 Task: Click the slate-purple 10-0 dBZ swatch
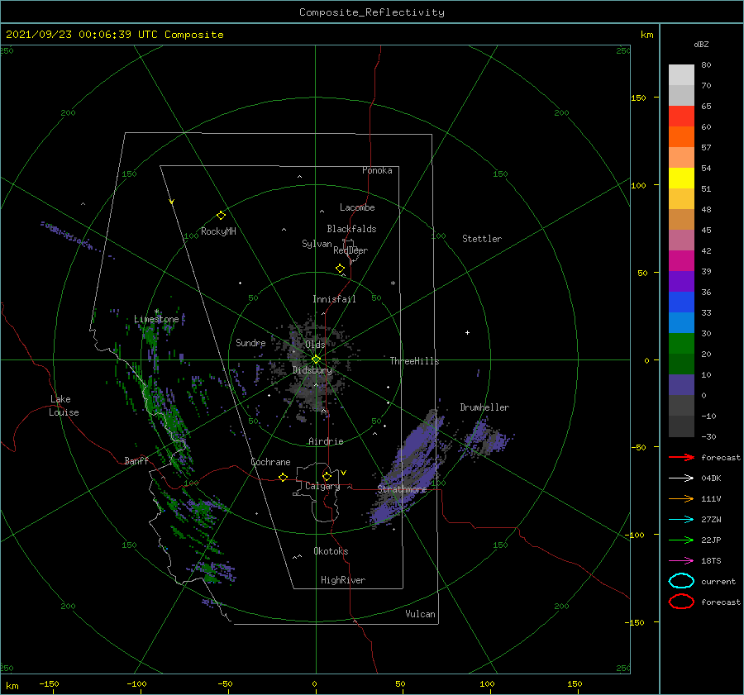click(x=681, y=385)
